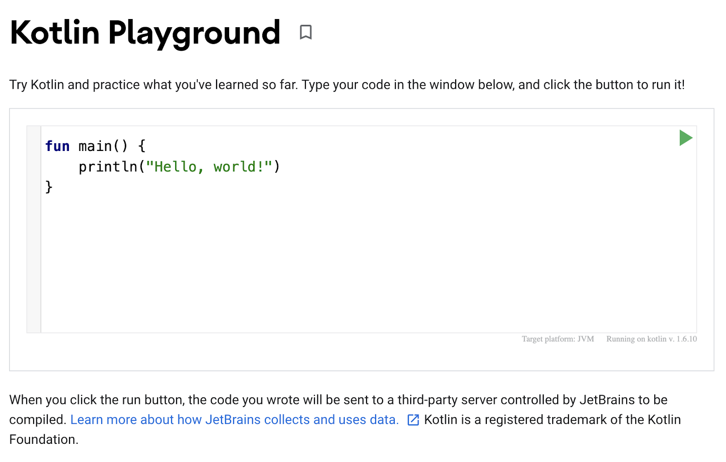Click the closing curly brace on line three
This screenshot has width=726, height=462.
pyautogui.click(x=49, y=187)
